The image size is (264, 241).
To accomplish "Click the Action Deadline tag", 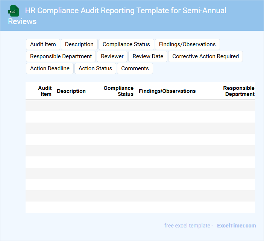I will (x=50, y=68).
